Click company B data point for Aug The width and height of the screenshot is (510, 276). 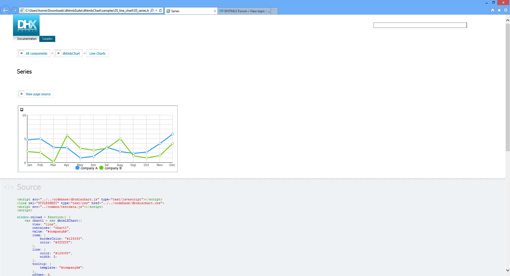pyautogui.click(x=120, y=139)
